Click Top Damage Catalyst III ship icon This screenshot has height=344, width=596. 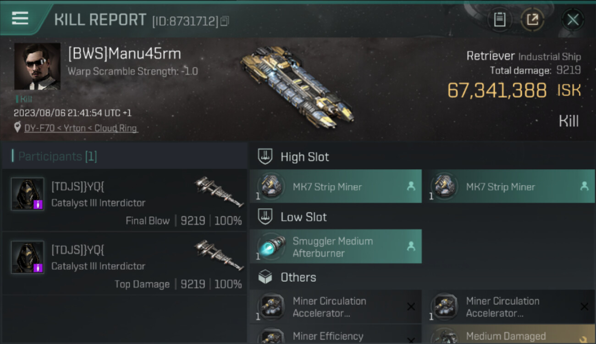(219, 254)
